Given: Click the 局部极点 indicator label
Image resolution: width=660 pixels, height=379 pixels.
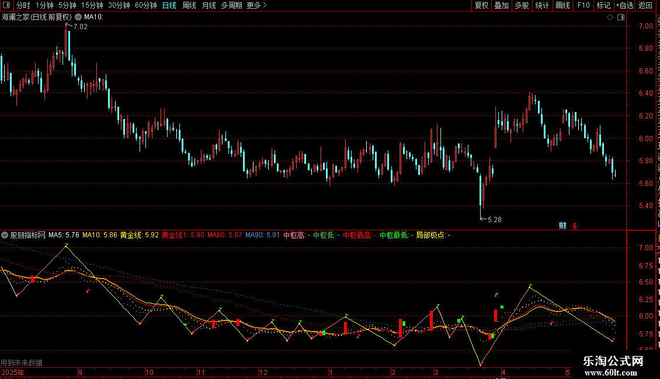Looking at the screenshot, I should 433,235.
